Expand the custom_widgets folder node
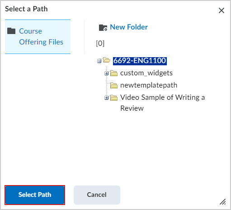The image size is (231, 210). [106, 73]
